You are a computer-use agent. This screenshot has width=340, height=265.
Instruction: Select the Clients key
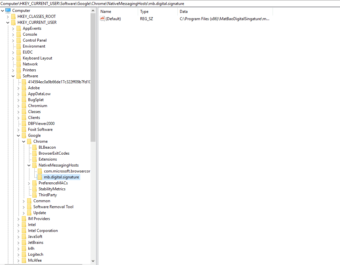pos(34,118)
